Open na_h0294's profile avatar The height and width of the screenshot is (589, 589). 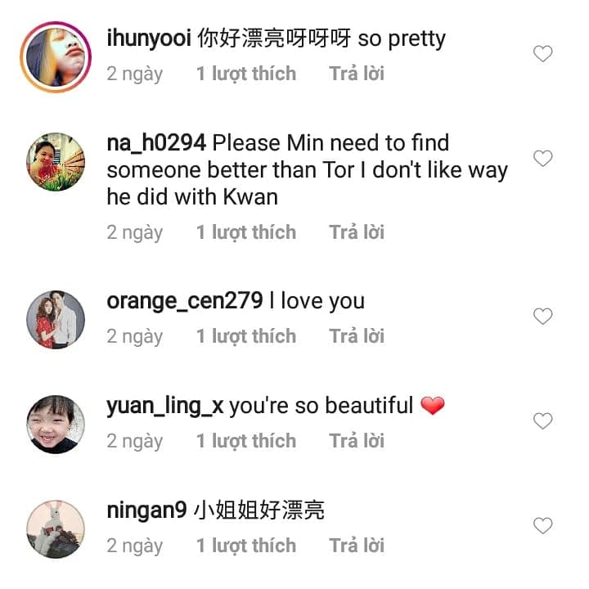56,162
